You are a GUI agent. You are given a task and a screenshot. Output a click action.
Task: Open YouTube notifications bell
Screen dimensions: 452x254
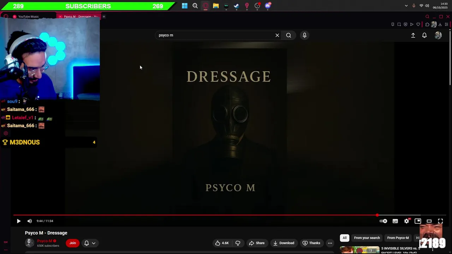(x=424, y=35)
